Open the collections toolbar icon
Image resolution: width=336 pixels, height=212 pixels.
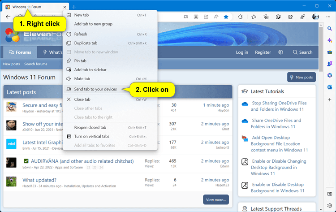tap(266, 17)
